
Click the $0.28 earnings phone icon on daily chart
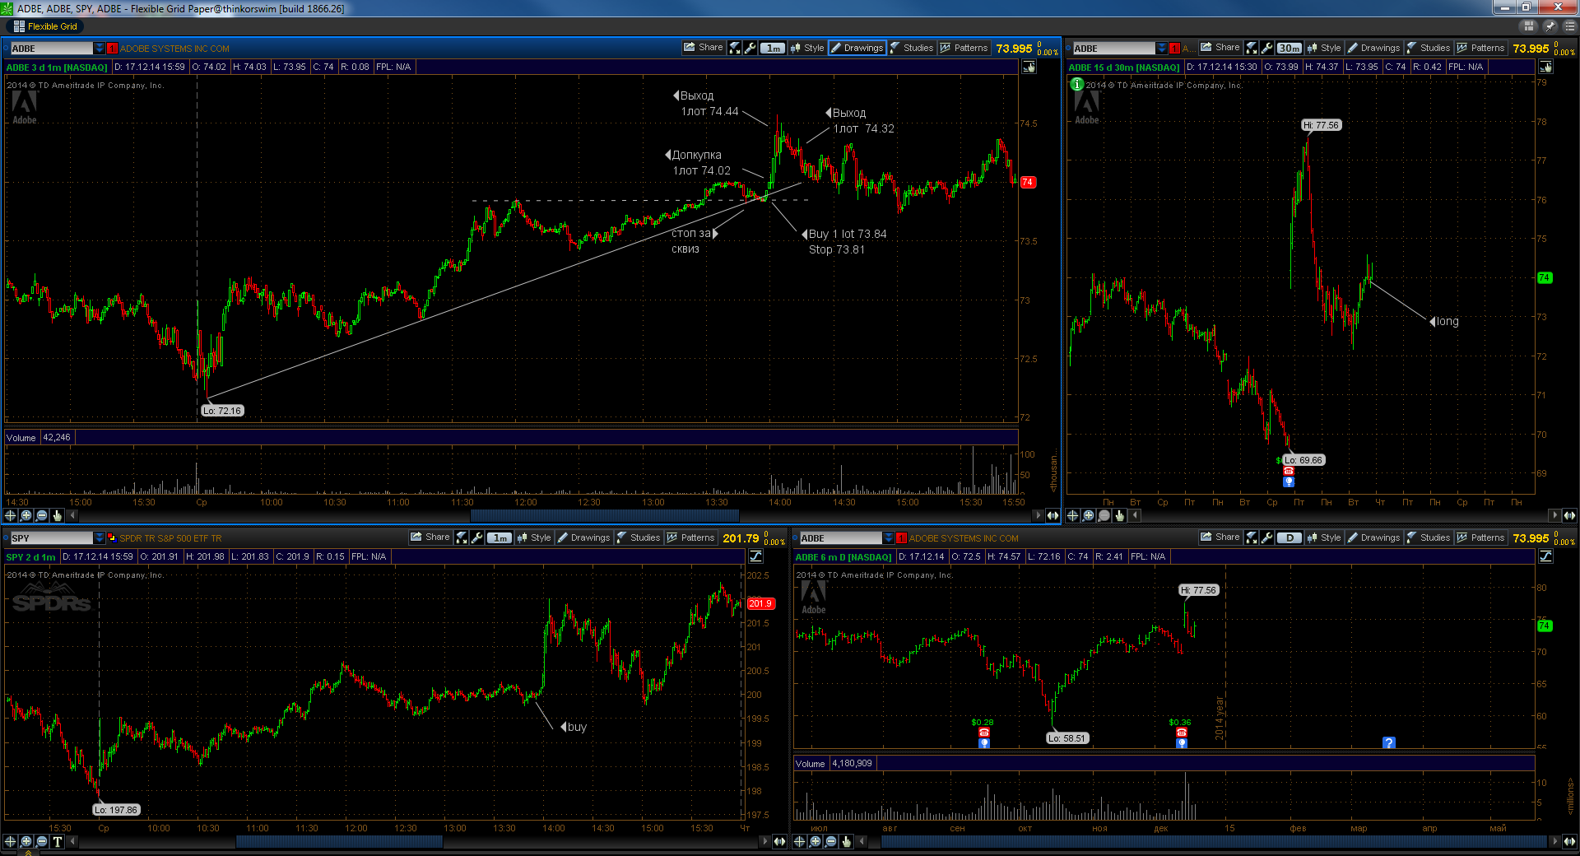point(984,733)
